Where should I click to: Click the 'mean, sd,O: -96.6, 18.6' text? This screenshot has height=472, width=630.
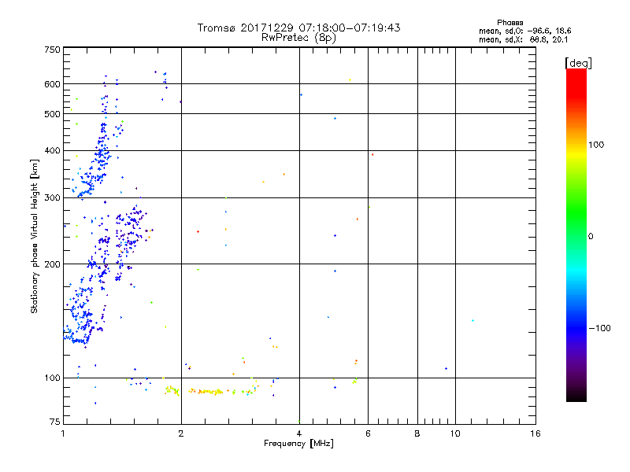click(x=524, y=31)
